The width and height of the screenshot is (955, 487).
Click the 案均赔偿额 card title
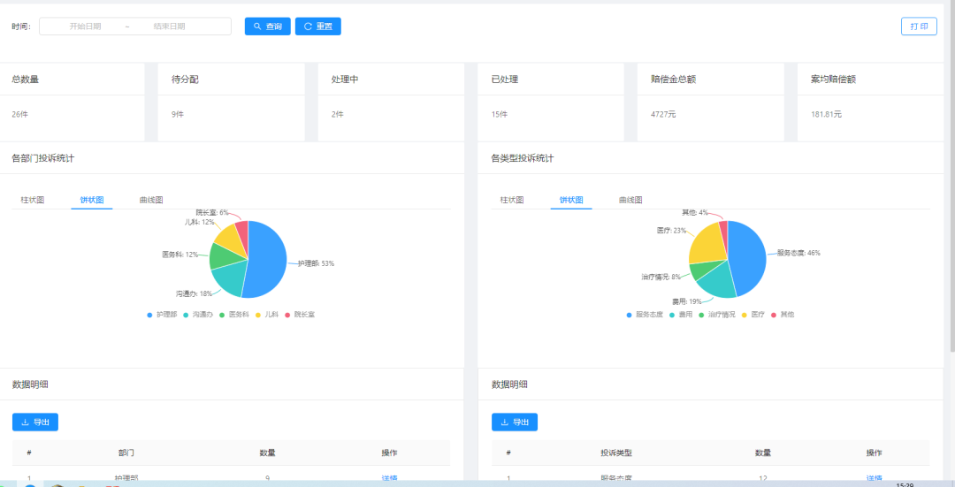point(833,80)
